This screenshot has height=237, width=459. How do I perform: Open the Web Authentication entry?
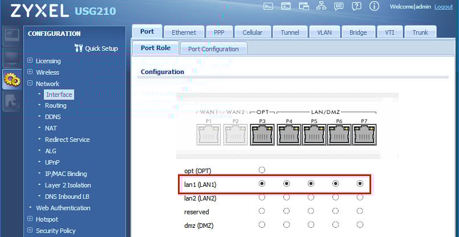click(63, 208)
